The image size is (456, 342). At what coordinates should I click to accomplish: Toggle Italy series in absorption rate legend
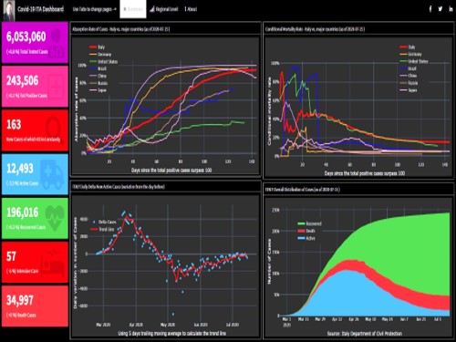(x=97, y=47)
